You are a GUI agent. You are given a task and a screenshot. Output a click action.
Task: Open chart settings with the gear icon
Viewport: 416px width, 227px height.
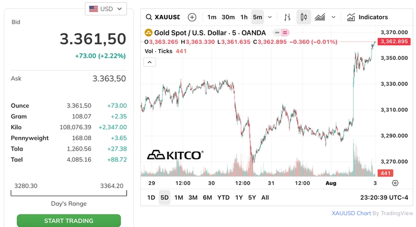point(395,183)
